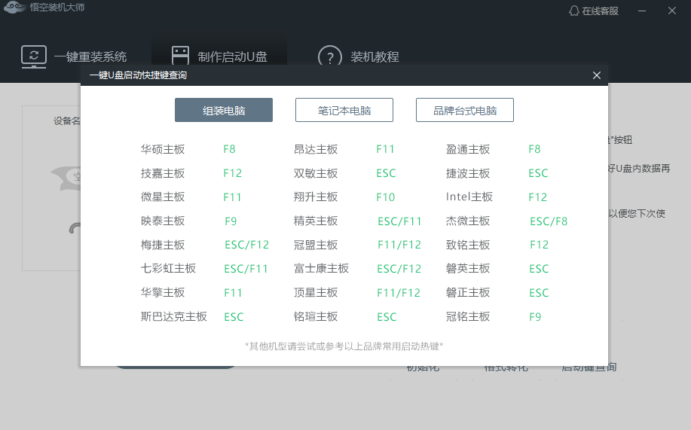Screen dimensions: 691x430
Task: Switch to the 笔记本电脑 tab
Action: (344, 110)
